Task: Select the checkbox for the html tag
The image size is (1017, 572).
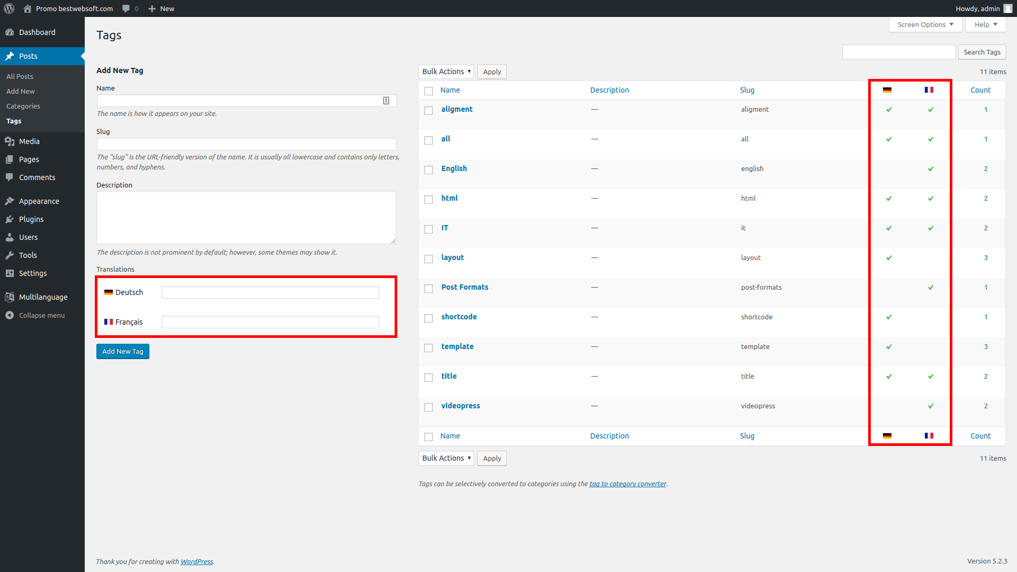Action: (x=429, y=199)
